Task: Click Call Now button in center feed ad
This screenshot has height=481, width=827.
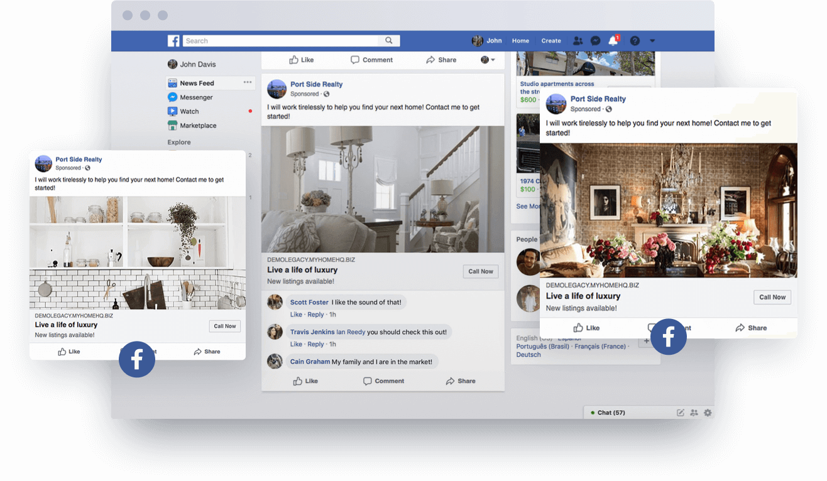Action: coord(481,271)
